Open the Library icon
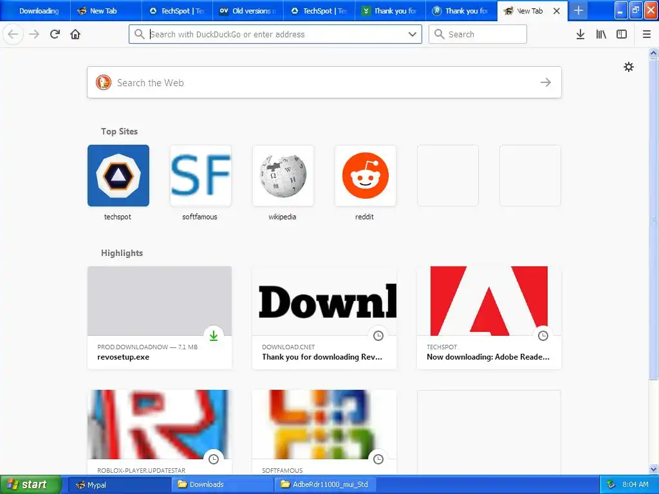This screenshot has width=659, height=494. coord(601,34)
